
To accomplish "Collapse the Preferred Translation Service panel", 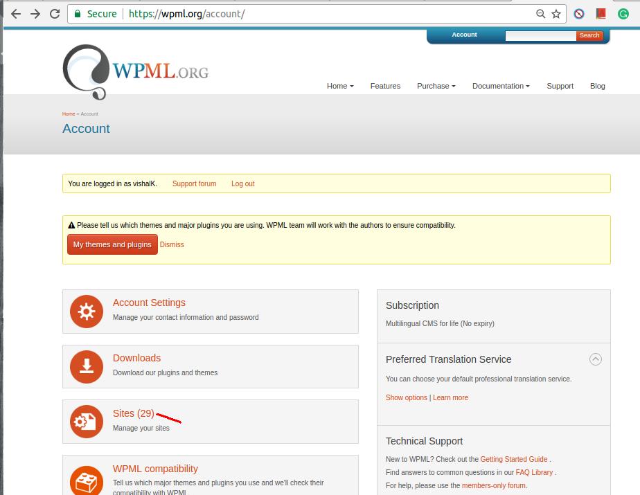I will (596, 359).
